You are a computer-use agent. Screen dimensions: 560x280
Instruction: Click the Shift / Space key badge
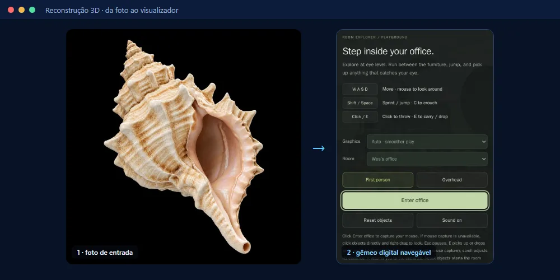point(360,103)
